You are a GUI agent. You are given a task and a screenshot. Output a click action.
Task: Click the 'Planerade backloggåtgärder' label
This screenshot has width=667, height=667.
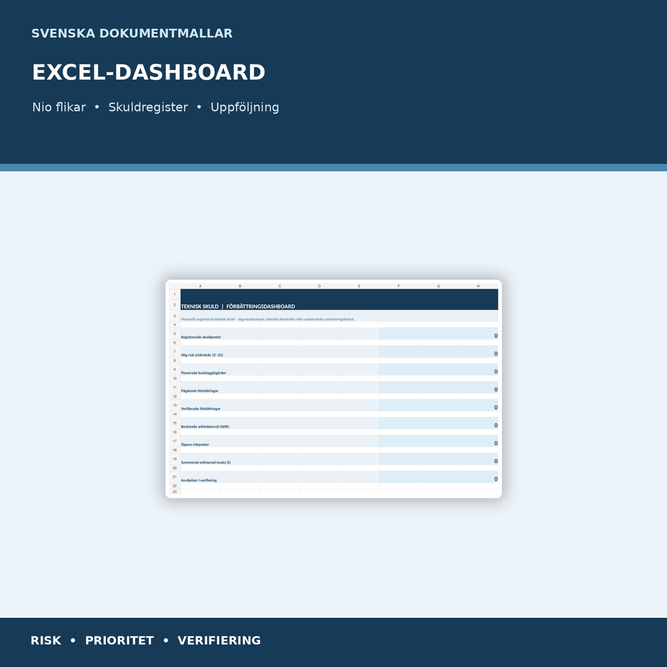[x=203, y=373]
